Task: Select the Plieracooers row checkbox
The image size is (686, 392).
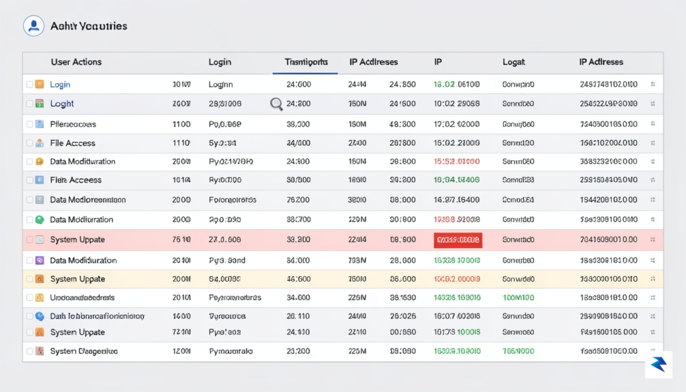Action: tap(29, 124)
